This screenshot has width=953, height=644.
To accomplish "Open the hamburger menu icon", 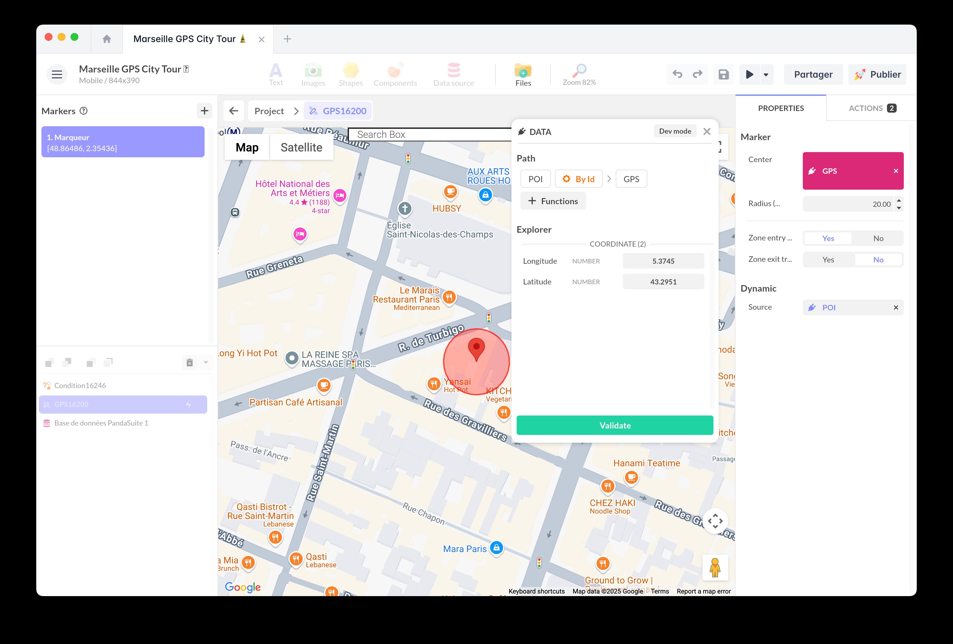I will (x=57, y=74).
